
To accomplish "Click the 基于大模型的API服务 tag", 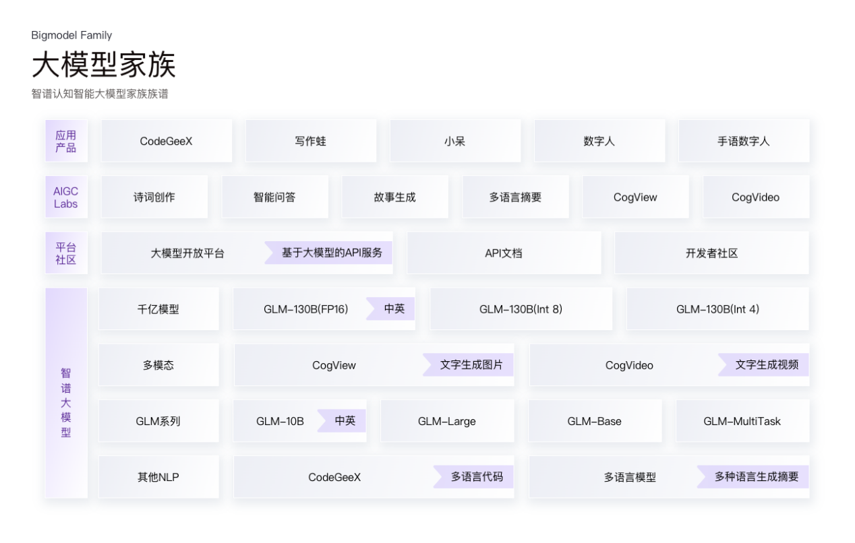I will [328, 253].
